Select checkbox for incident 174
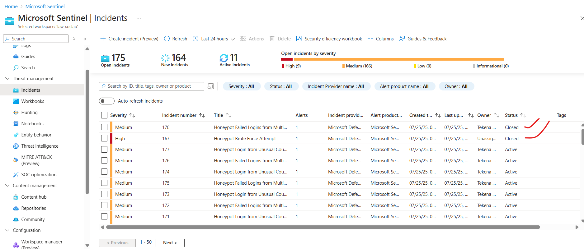The image size is (584, 249). pos(104,172)
